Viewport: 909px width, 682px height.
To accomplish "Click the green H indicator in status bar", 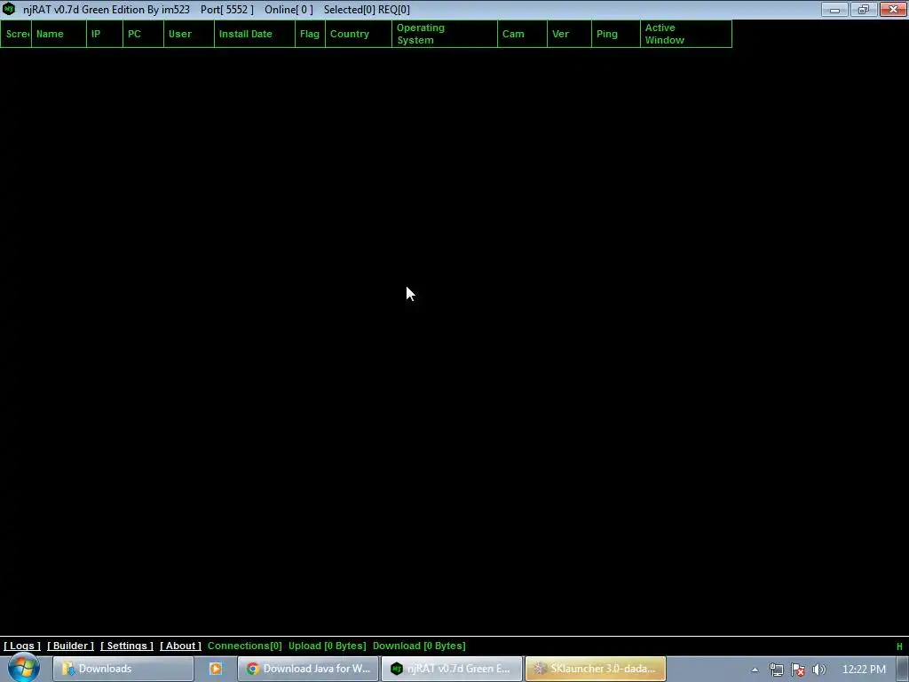I will pos(899,646).
